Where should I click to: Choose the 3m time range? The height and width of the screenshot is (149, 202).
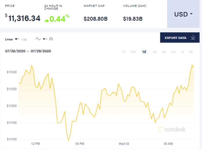click(x=173, y=52)
